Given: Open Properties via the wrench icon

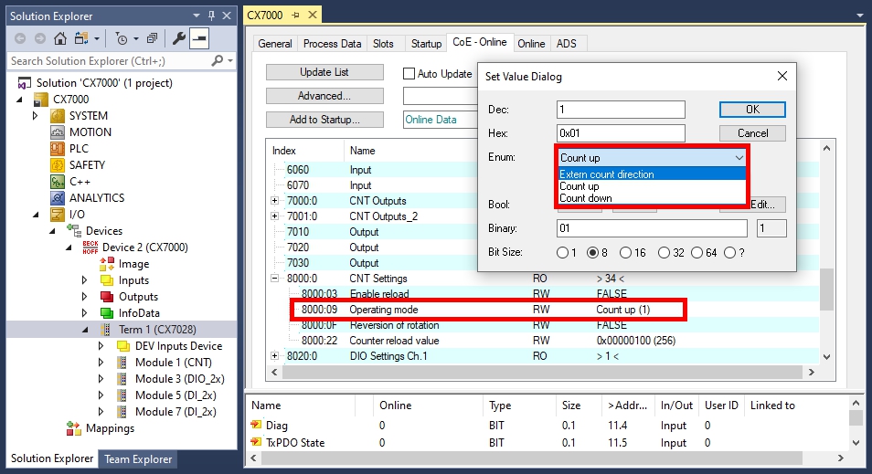Looking at the screenshot, I should [179, 38].
